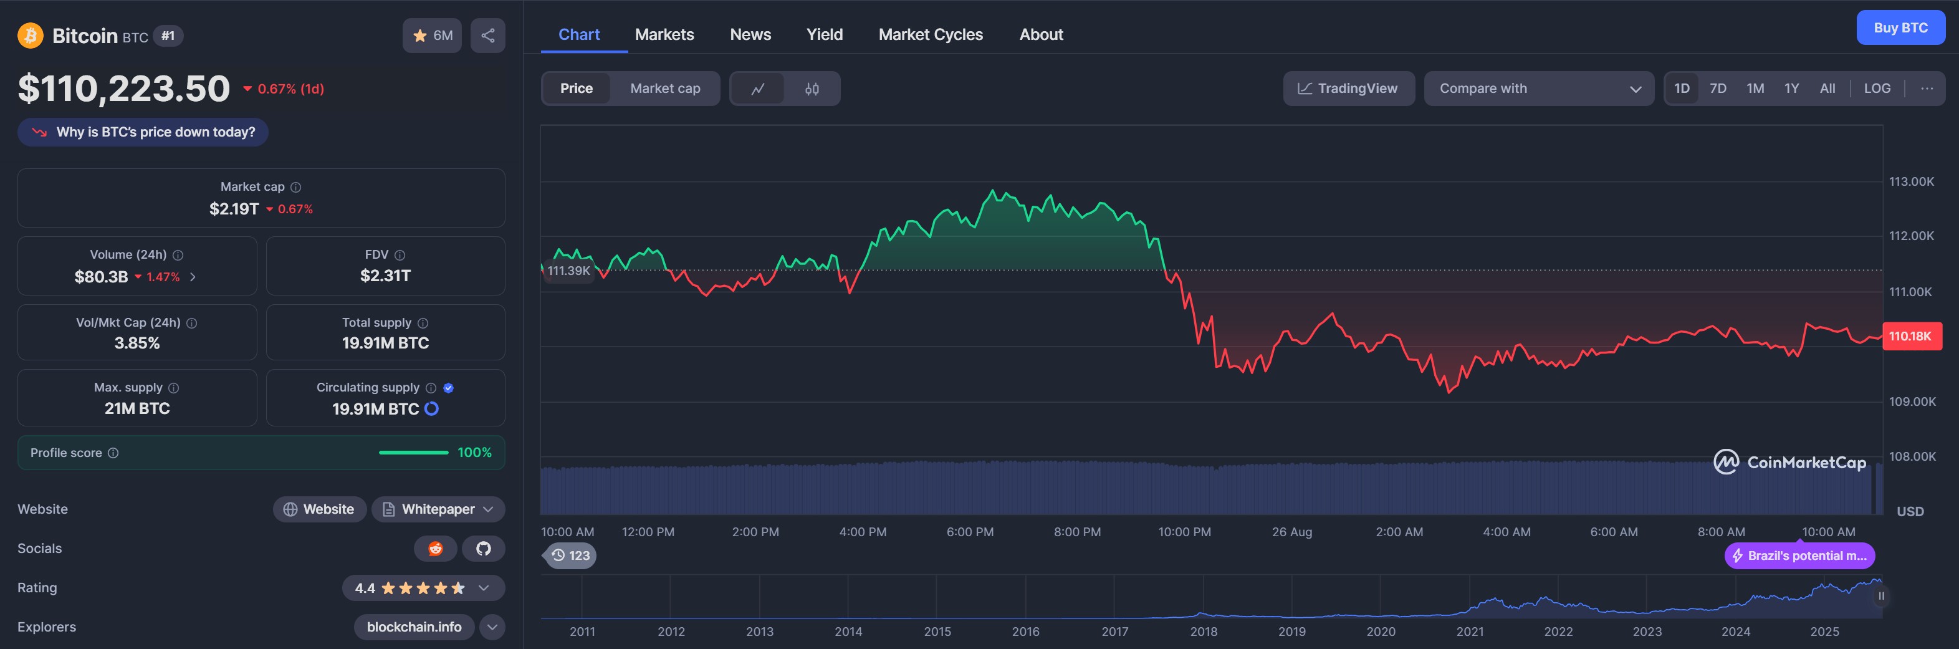The width and height of the screenshot is (1959, 649).
Task: Open the Markets tab
Action: (x=664, y=34)
